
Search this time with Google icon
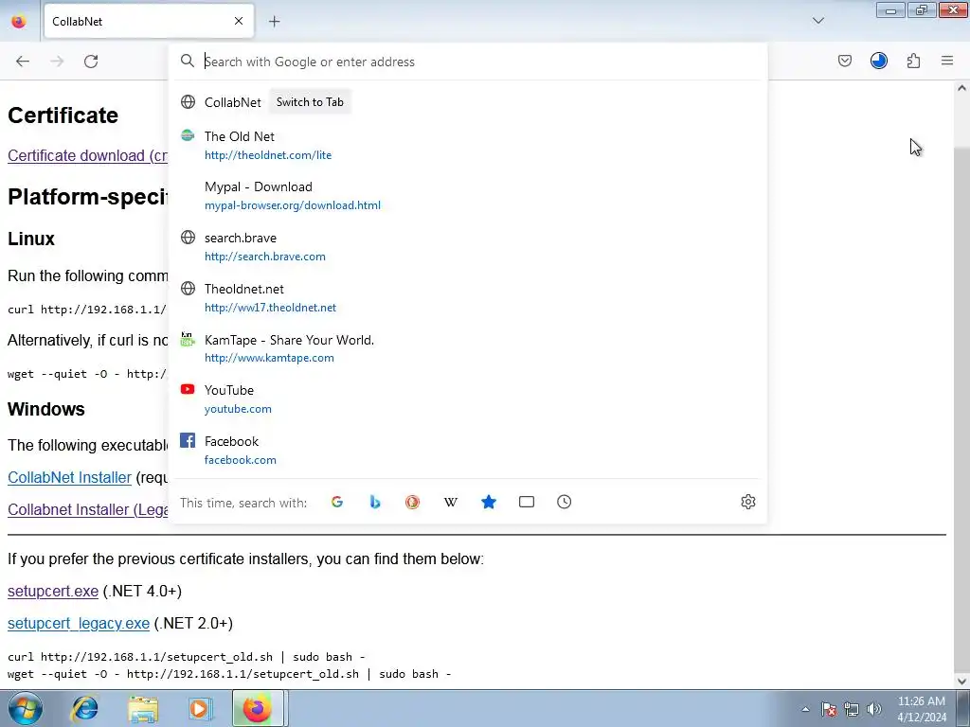tap(337, 502)
